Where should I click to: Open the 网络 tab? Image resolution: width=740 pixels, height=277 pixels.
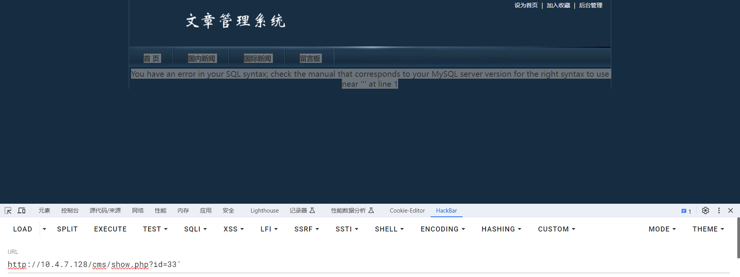click(138, 211)
